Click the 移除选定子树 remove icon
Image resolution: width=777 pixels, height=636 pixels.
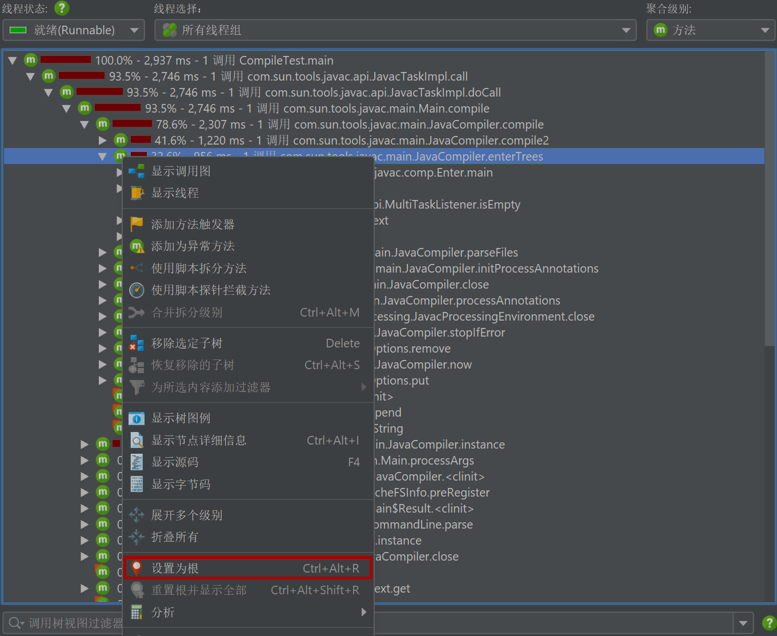pos(137,343)
